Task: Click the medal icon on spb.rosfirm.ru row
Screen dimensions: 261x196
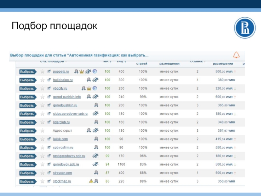Action: pyautogui.click(x=96, y=147)
